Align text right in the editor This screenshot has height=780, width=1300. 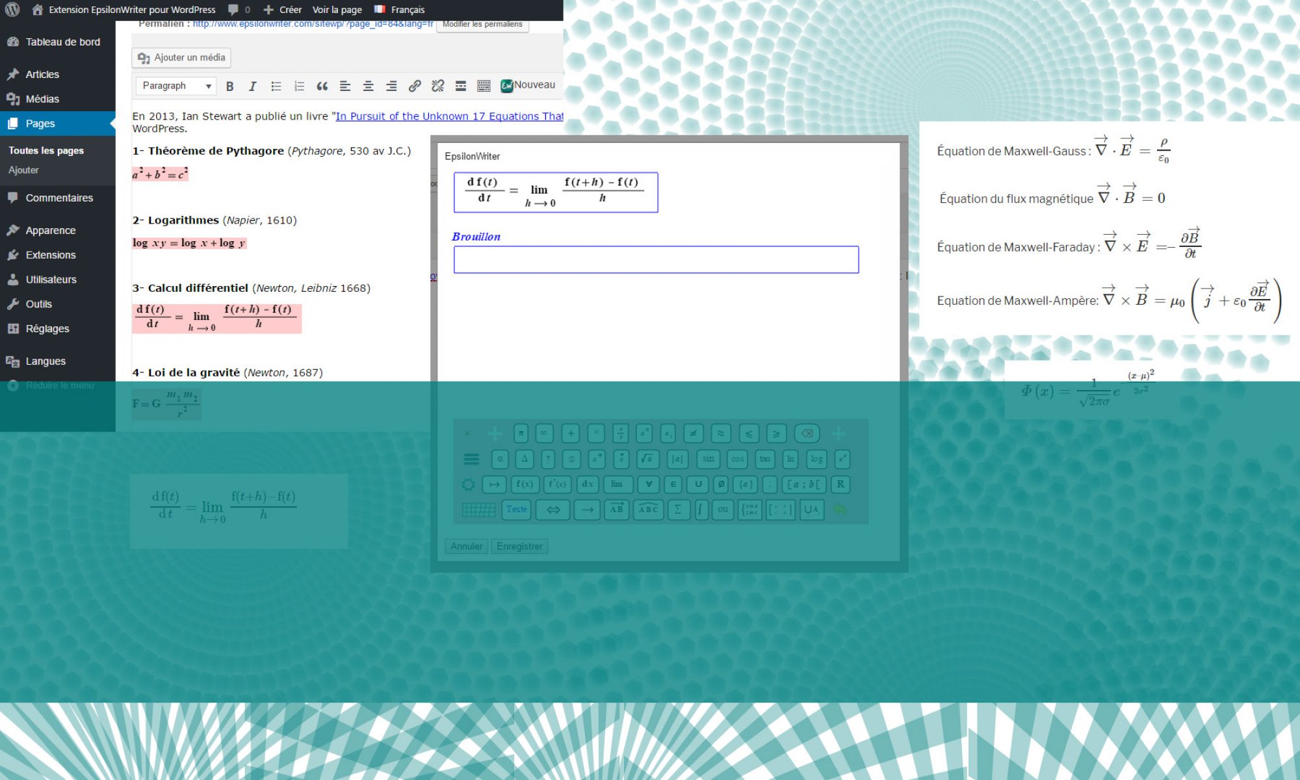391,86
